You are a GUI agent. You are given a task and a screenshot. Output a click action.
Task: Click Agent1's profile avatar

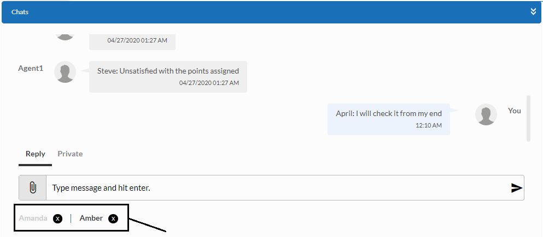(65, 72)
